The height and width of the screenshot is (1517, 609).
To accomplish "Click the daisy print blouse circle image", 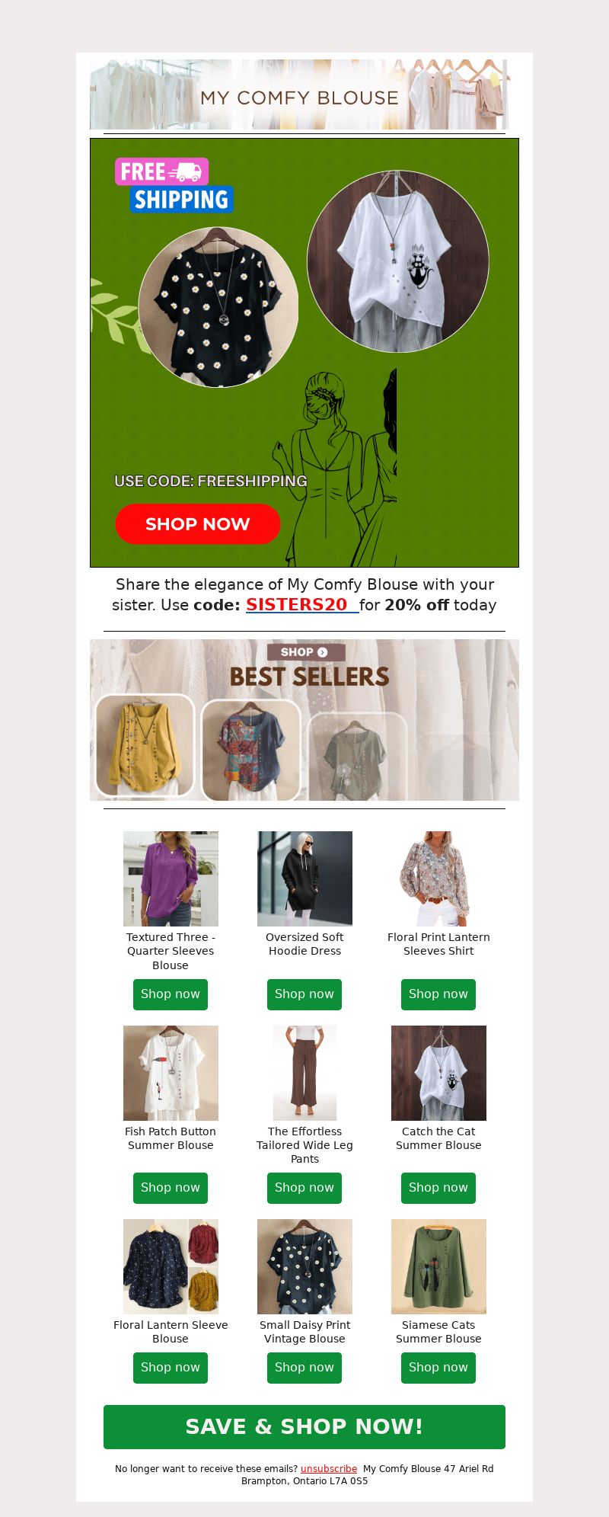I will click(x=218, y=307).
